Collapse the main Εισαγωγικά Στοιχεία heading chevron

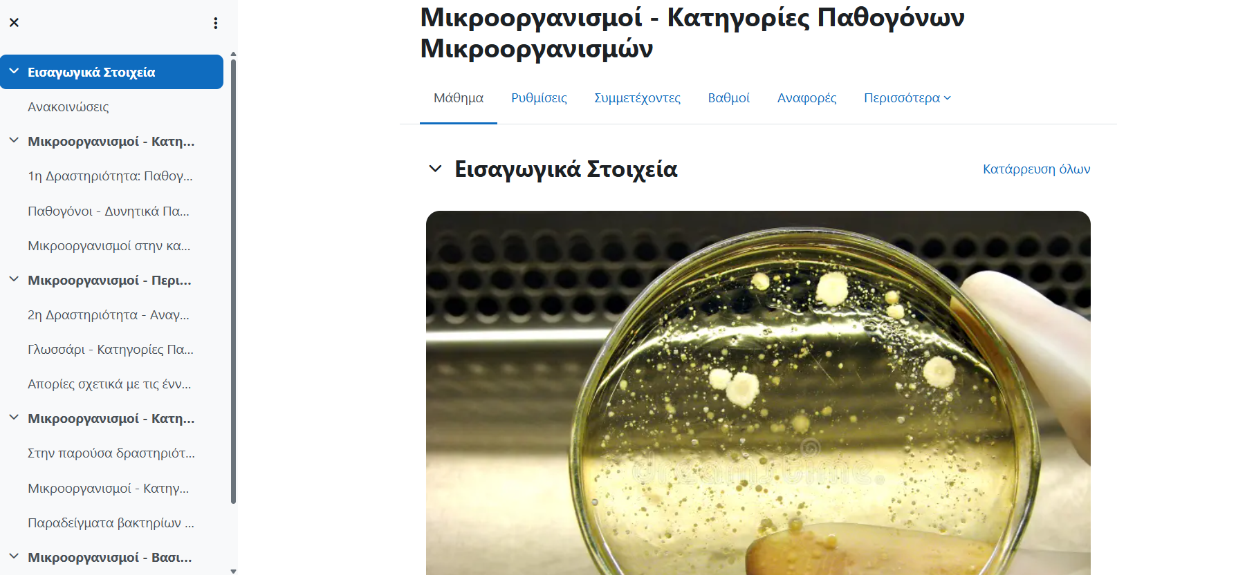tap(435, 169)
